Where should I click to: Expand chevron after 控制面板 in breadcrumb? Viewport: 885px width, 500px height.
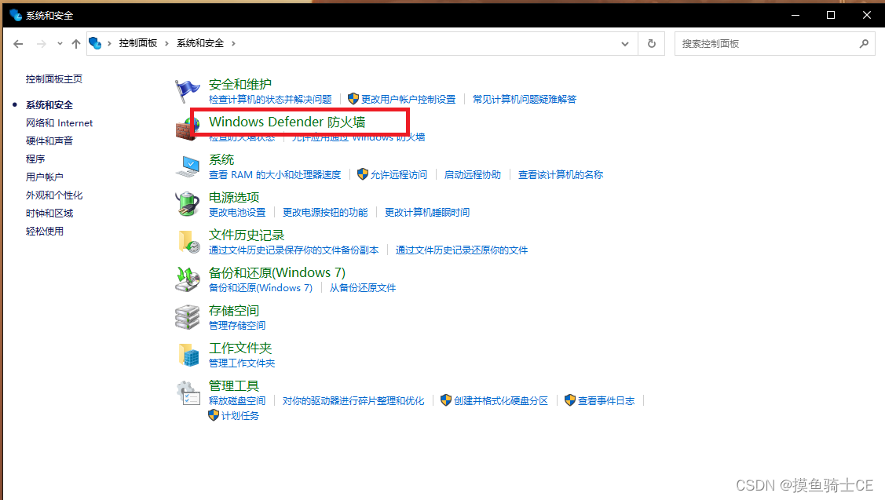pyautogui.click(x=166, y=43)
